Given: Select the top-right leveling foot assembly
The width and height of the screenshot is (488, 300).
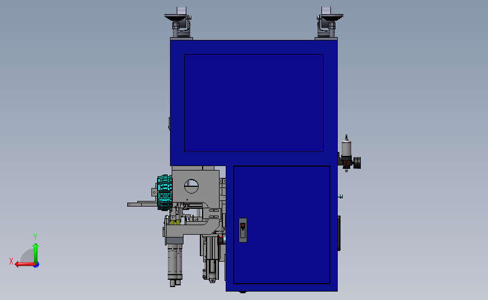Looking at the screenshot, I should tap(329, 23).
